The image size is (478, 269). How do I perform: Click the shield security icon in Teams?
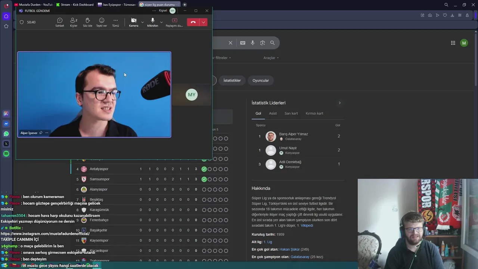point(22,22)
